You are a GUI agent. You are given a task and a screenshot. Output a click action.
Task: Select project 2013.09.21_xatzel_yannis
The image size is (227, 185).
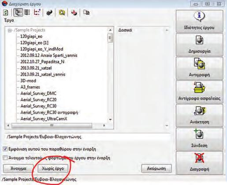pyautogui.click(x=43, y=74)
